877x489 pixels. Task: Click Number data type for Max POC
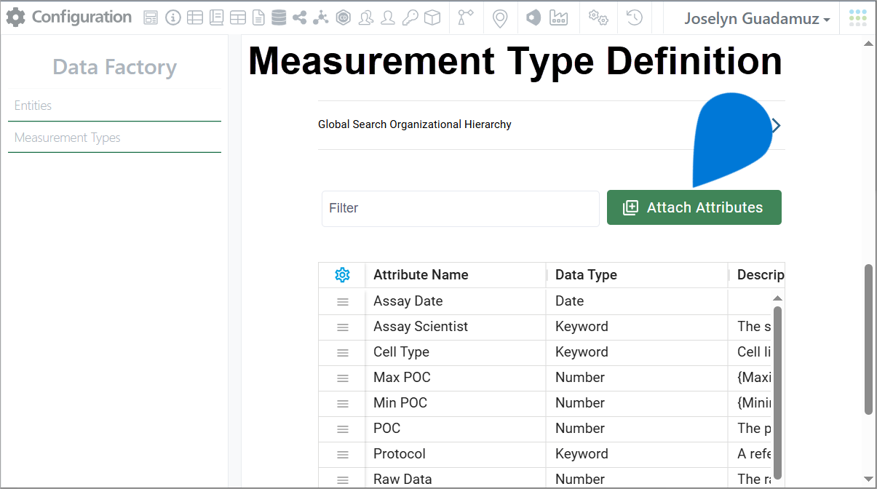[x=580, y=378]
